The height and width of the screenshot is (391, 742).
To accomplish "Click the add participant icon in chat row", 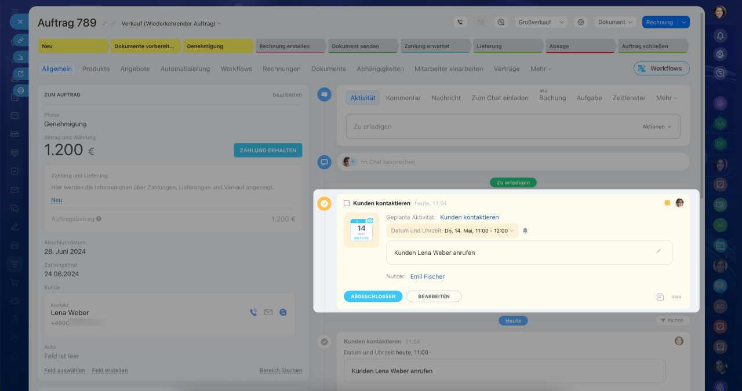I will pyautogui.click(x=353, y=162).
